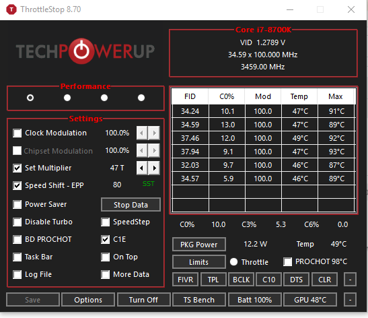Enable the Clock Modulation checkbox

(x=17, y=133)
